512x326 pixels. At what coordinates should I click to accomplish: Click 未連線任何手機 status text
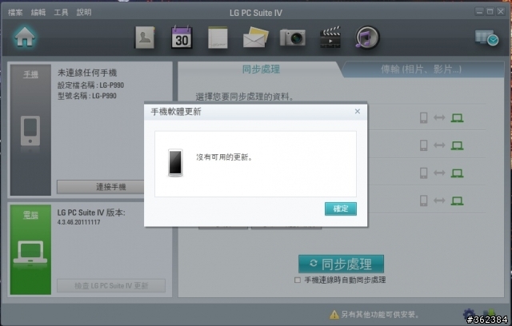tap(87, 73)
